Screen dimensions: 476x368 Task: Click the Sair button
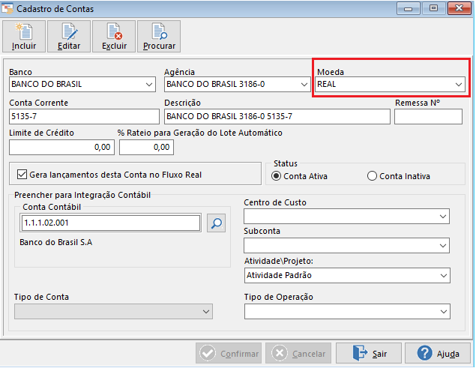[x=369, y=354]
